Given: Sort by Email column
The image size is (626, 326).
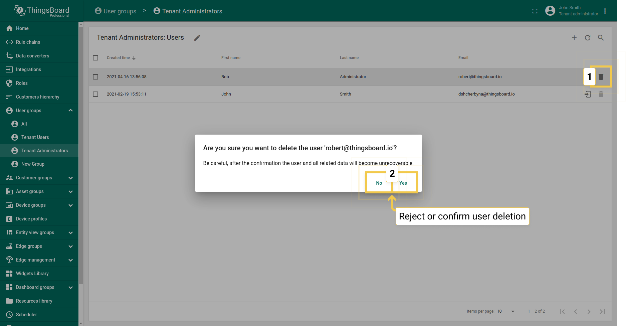Looking at the screenshot, I should pyautogui.click(x=463, y=58).
